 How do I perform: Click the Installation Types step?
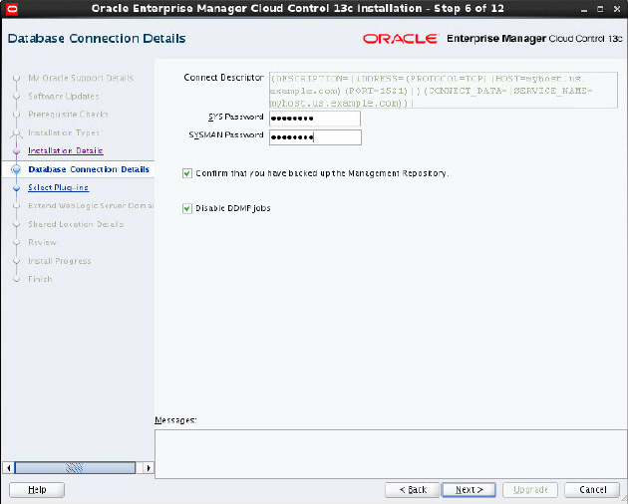point(63,132)
